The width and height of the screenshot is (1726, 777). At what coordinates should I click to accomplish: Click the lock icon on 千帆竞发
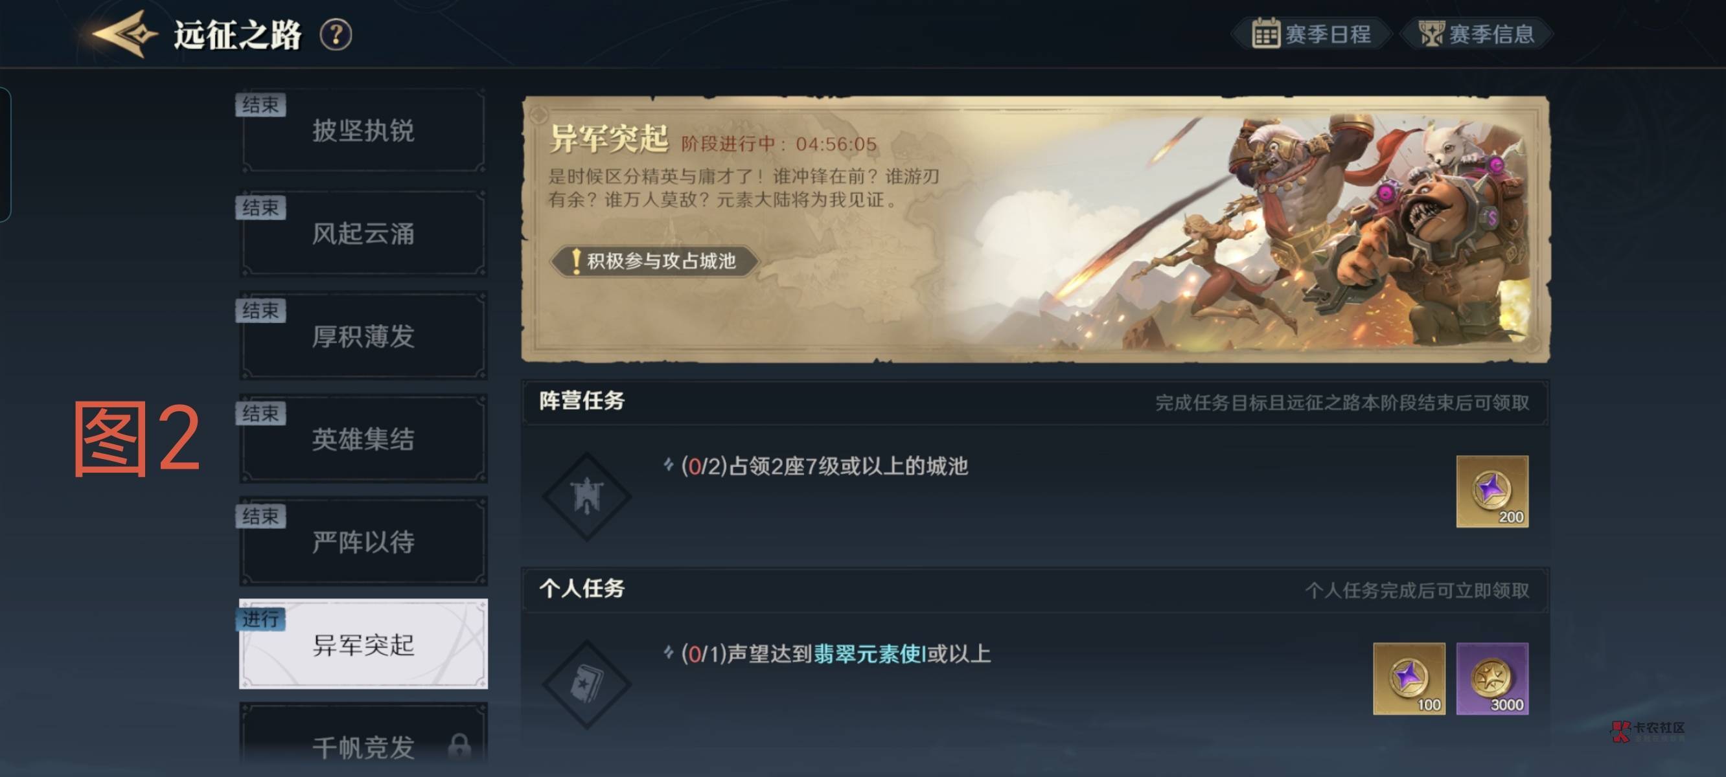point(459,745)
